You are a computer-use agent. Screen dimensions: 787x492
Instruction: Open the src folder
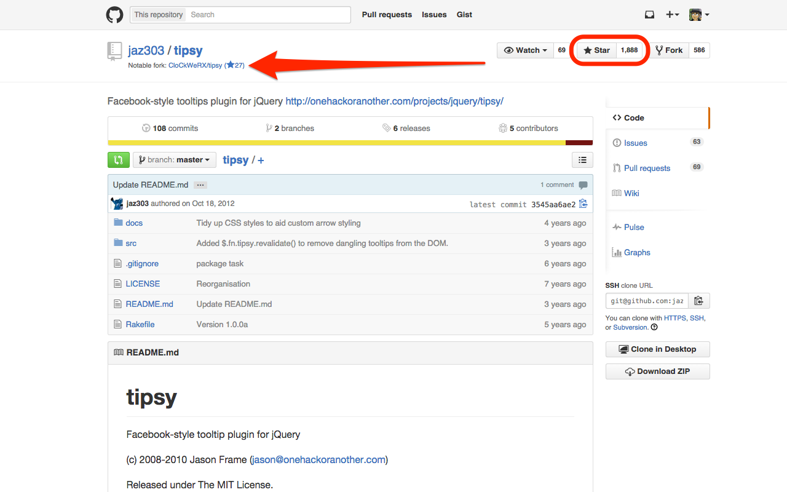tap(131, 244)
